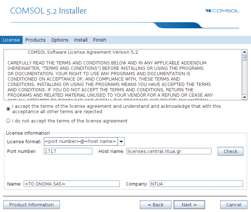Open Product Information
This screenshot has width=251, height=212.
[x=32, y=204]
